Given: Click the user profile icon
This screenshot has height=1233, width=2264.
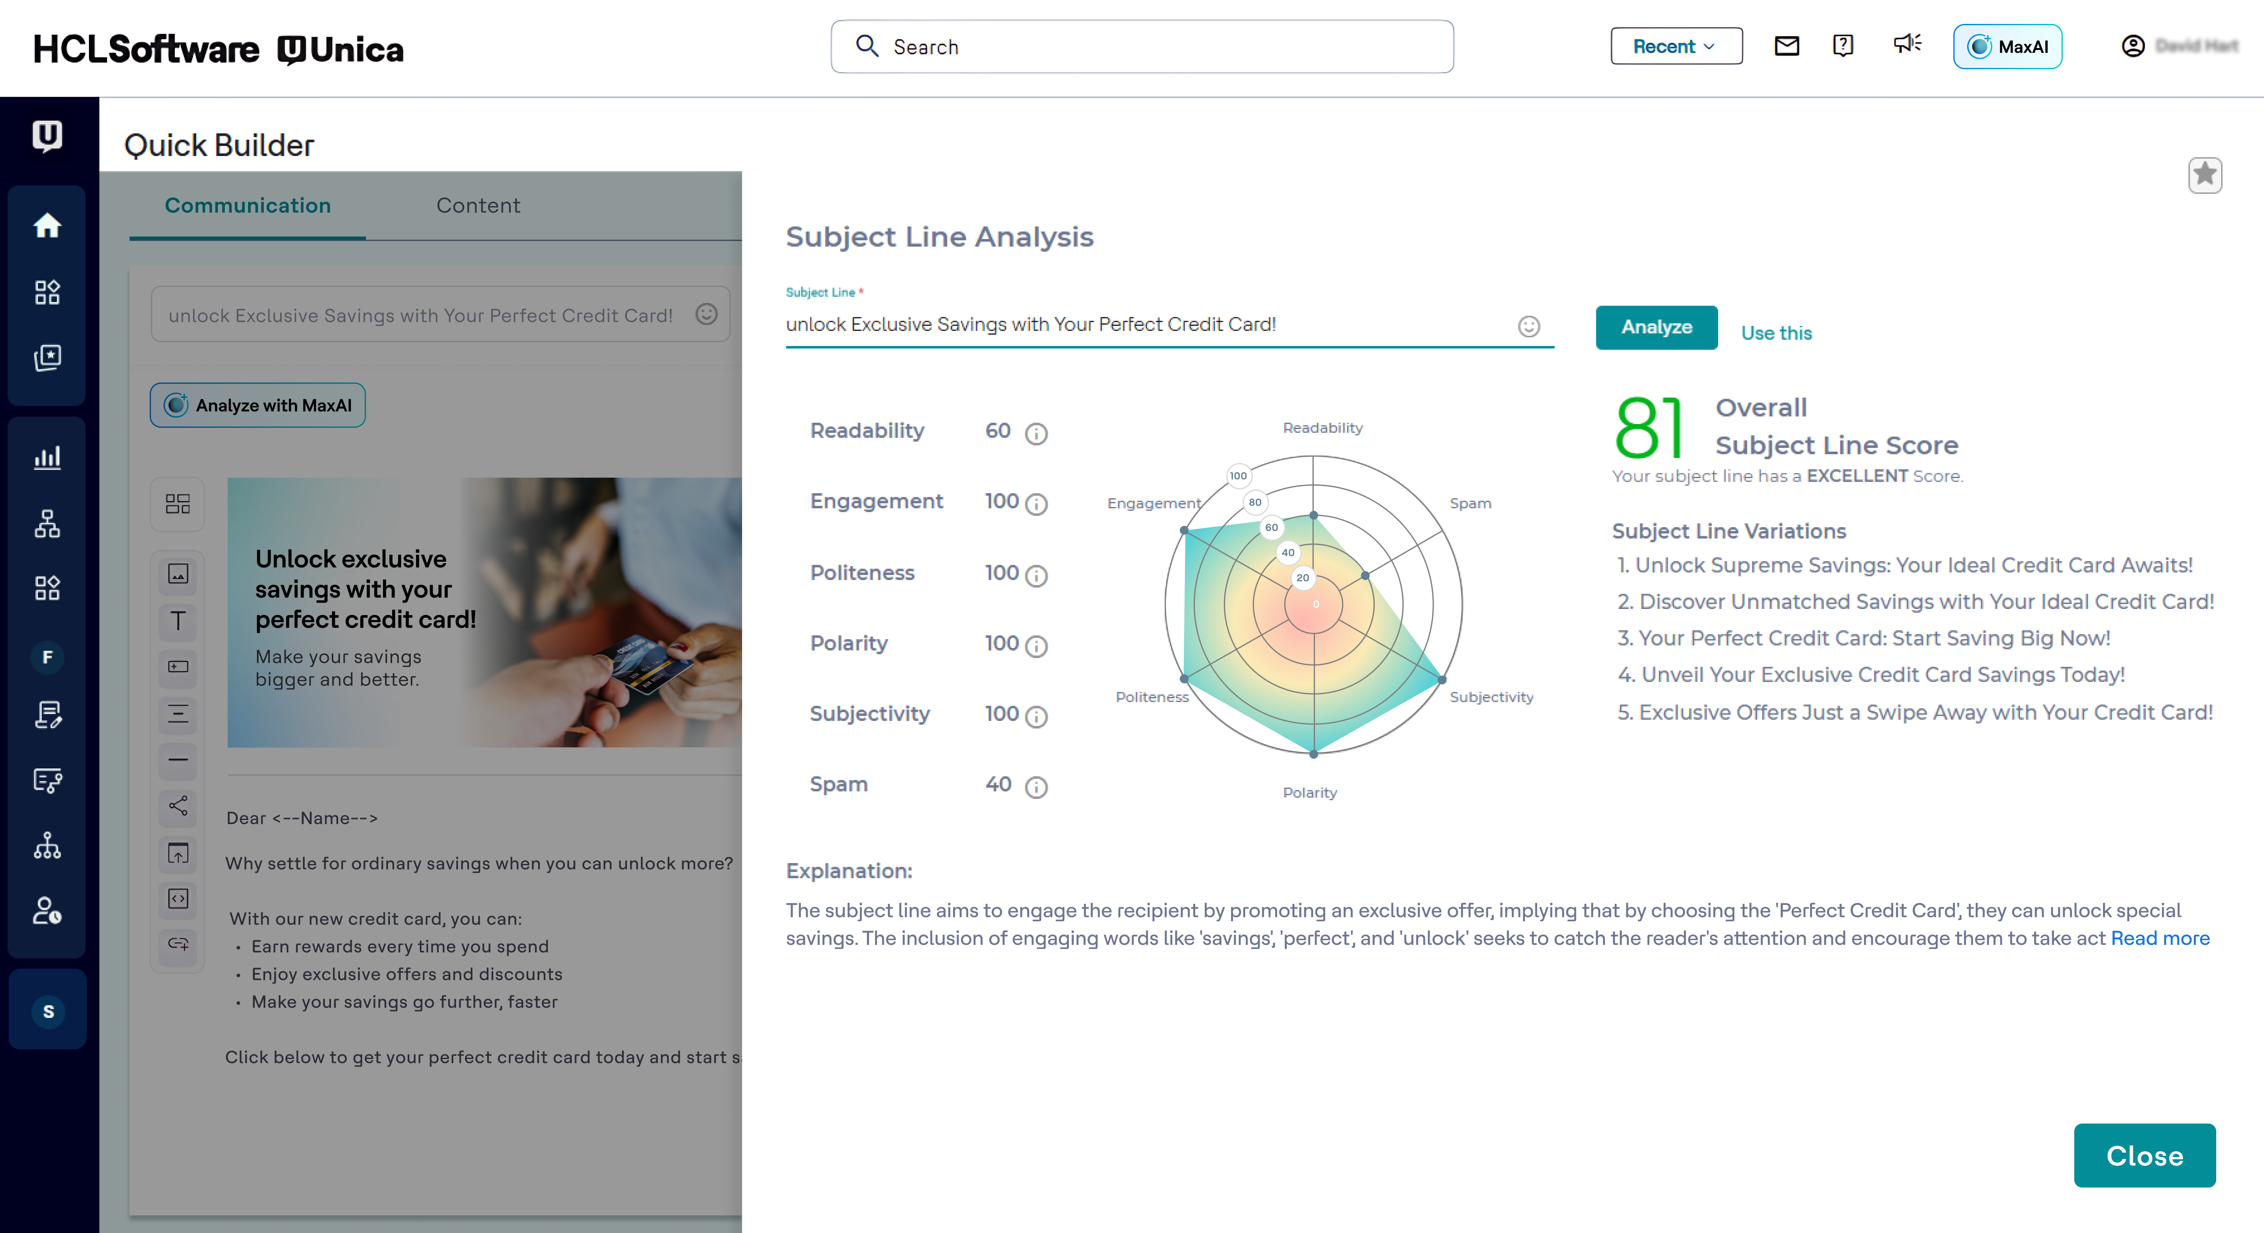Looking at the screenshot, I should tap(2133, 46).
